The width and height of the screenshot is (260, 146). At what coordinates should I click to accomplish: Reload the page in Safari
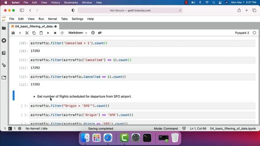tap(180, 11)
